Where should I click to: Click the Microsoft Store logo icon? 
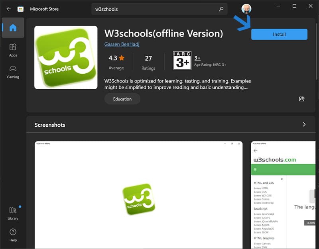coord(20,9)
